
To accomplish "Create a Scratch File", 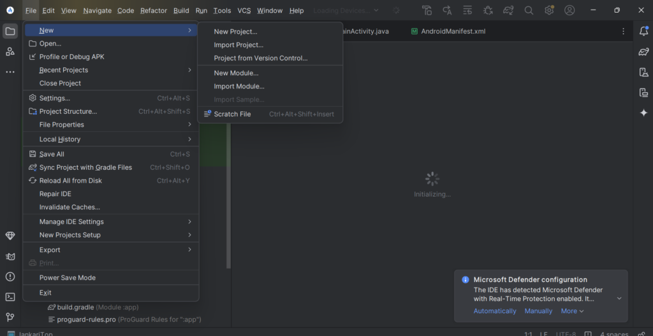I will point(270,114).
